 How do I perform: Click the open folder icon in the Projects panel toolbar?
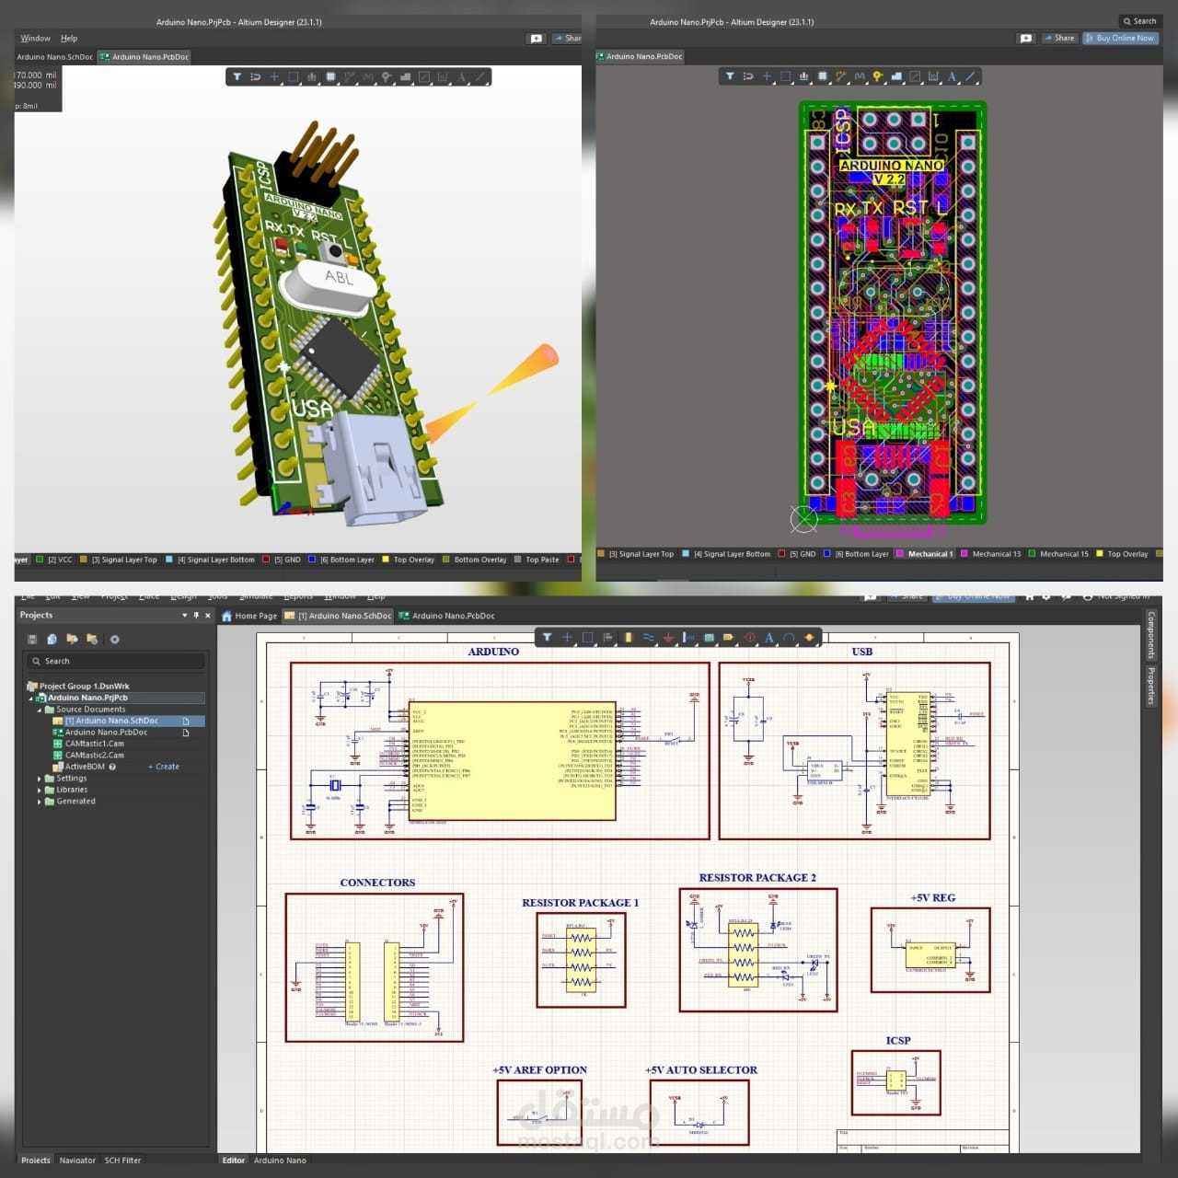click(x=72, y=639)
